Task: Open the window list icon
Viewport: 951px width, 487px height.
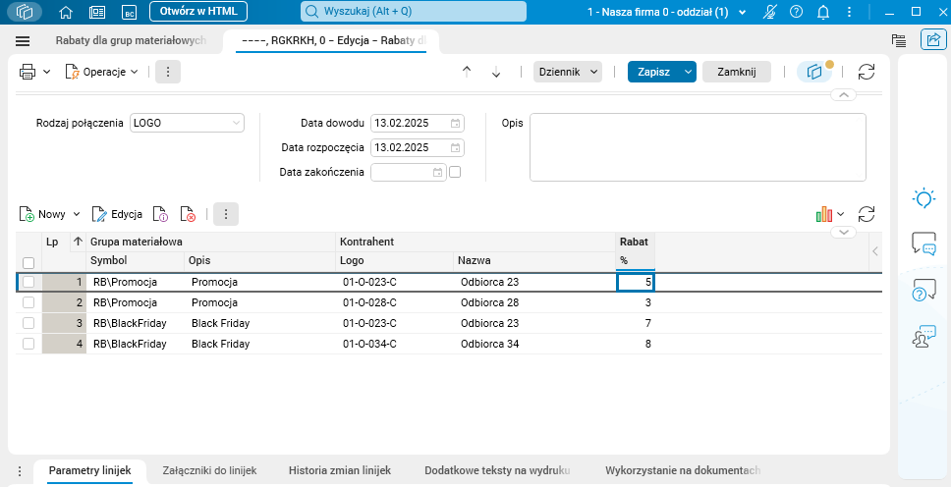Action: 899,40
